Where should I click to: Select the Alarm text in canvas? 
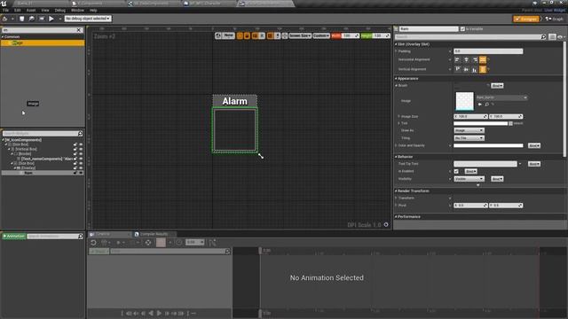[234, 101]
